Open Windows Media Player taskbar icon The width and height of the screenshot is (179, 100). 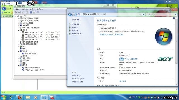(36, 97)
